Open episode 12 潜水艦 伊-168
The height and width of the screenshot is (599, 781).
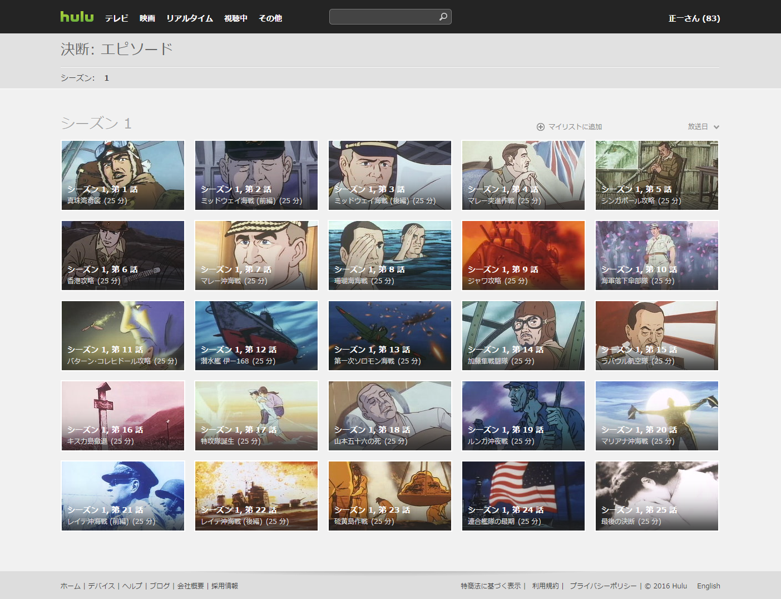click(256, 336)
